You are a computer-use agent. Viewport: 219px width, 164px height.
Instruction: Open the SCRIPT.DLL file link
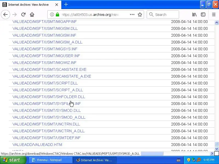pyautogui.click(x=45, y=83)
